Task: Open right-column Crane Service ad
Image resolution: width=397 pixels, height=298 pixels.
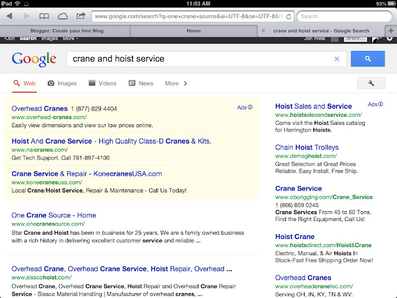Action: point(298,189)
